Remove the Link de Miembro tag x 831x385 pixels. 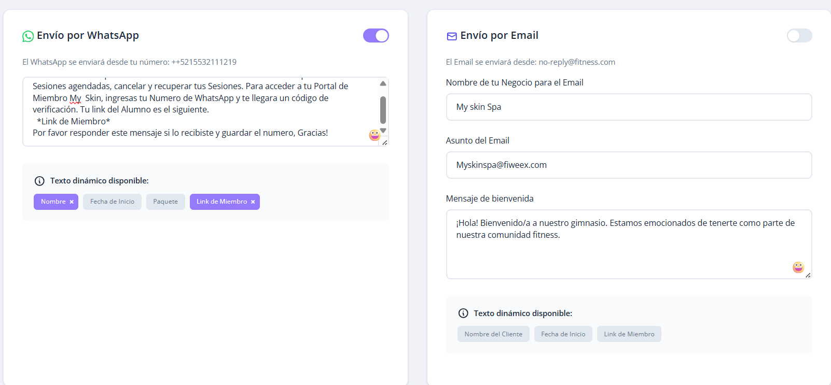tap(253, 202)
